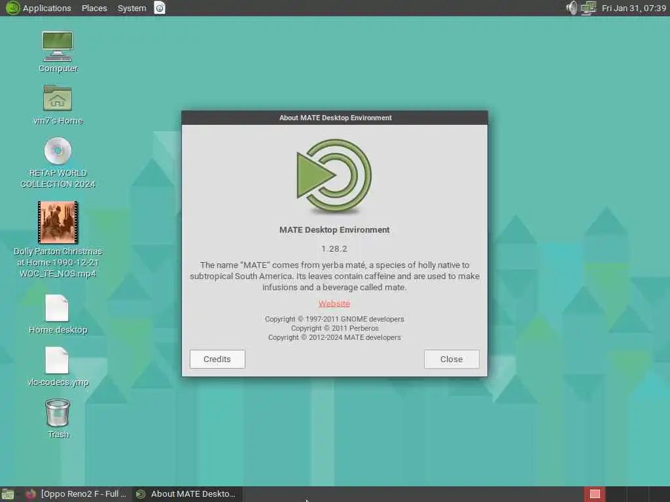Select the vm7's Home folder icon

tap(58, 98)
